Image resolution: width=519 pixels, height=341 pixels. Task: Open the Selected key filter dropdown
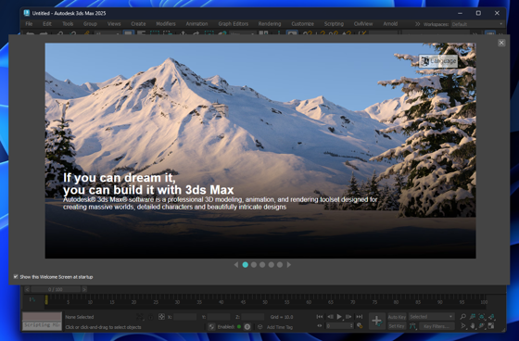pos(431,317)
